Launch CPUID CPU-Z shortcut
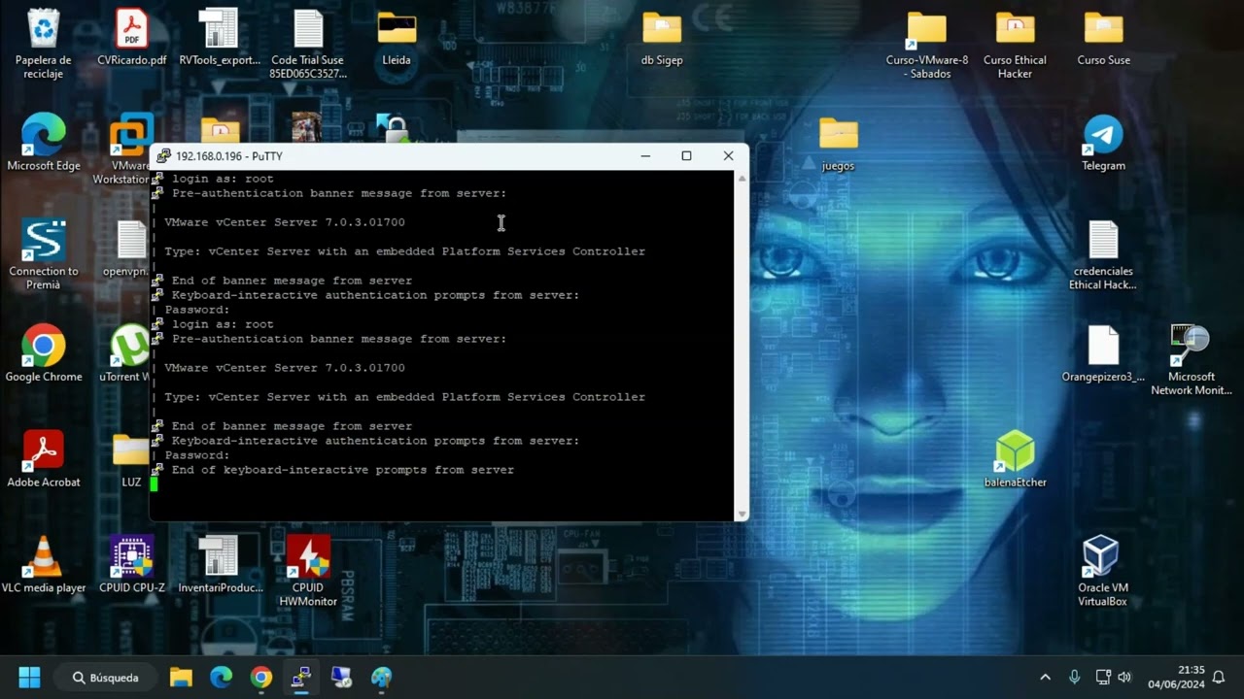This screenshot has height=699, width=1244. pyautogui.click(x=132, y=565)
